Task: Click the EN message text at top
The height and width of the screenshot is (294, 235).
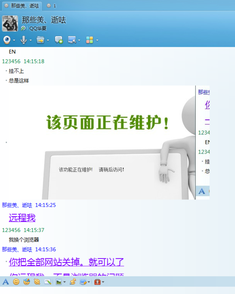Action: [12, 52]
